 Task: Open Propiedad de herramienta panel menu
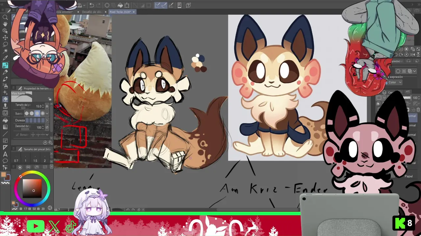click(14, 88)
